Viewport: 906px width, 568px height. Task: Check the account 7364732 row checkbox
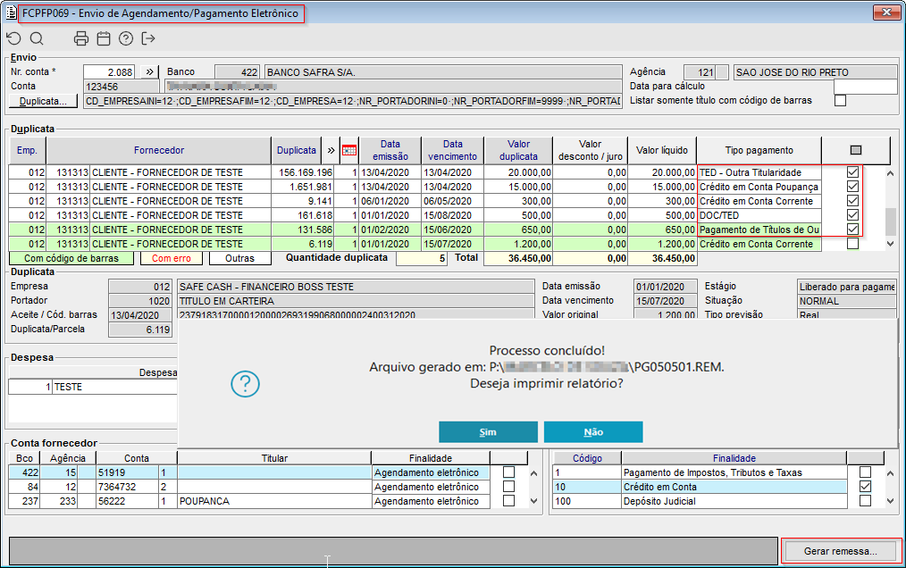[508, 487]
